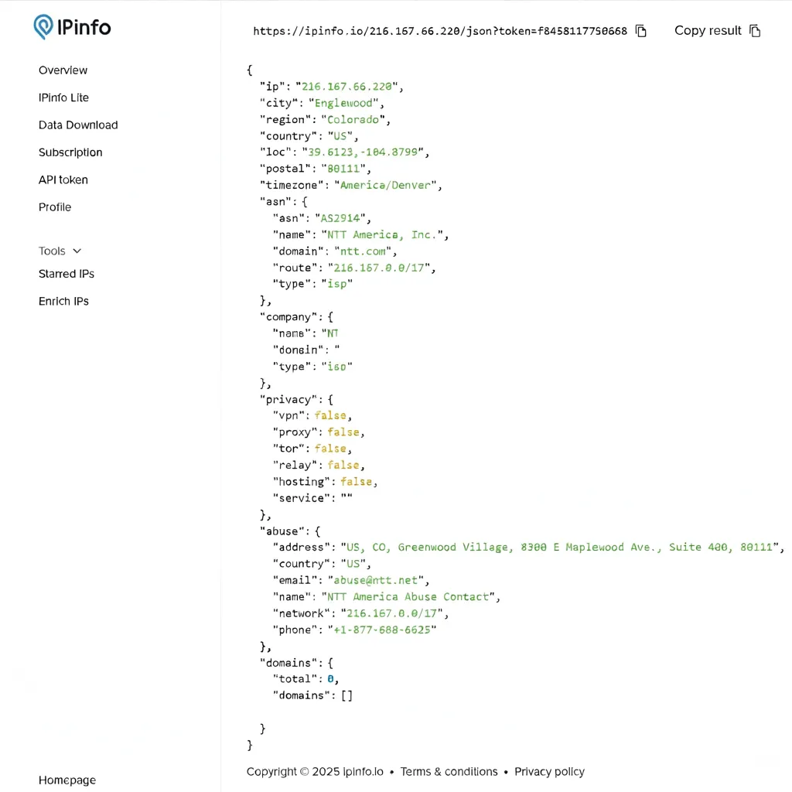Select the ipinfo.io request URL text
The image size is (792, 792).
click(440, 31)
